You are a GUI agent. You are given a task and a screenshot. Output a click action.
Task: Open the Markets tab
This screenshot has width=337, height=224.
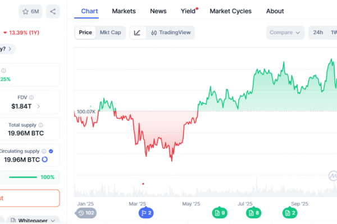pos(124,11)
